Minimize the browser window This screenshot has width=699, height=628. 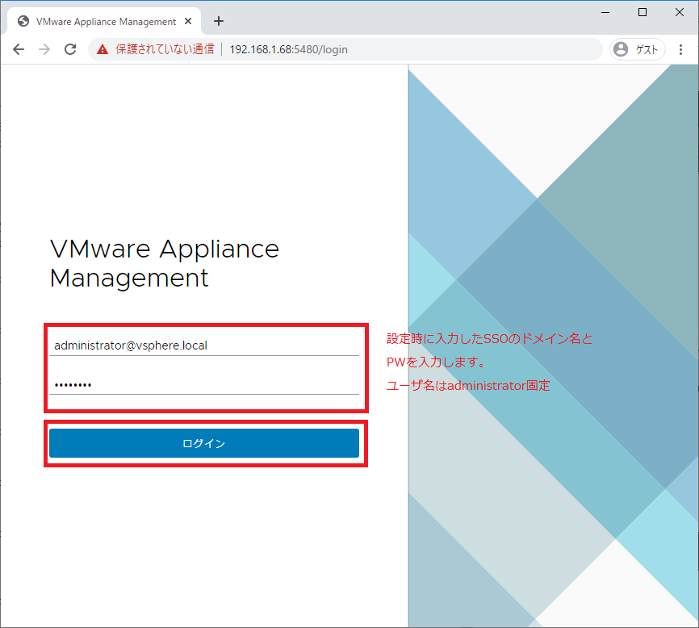click(x=605, y=12)
